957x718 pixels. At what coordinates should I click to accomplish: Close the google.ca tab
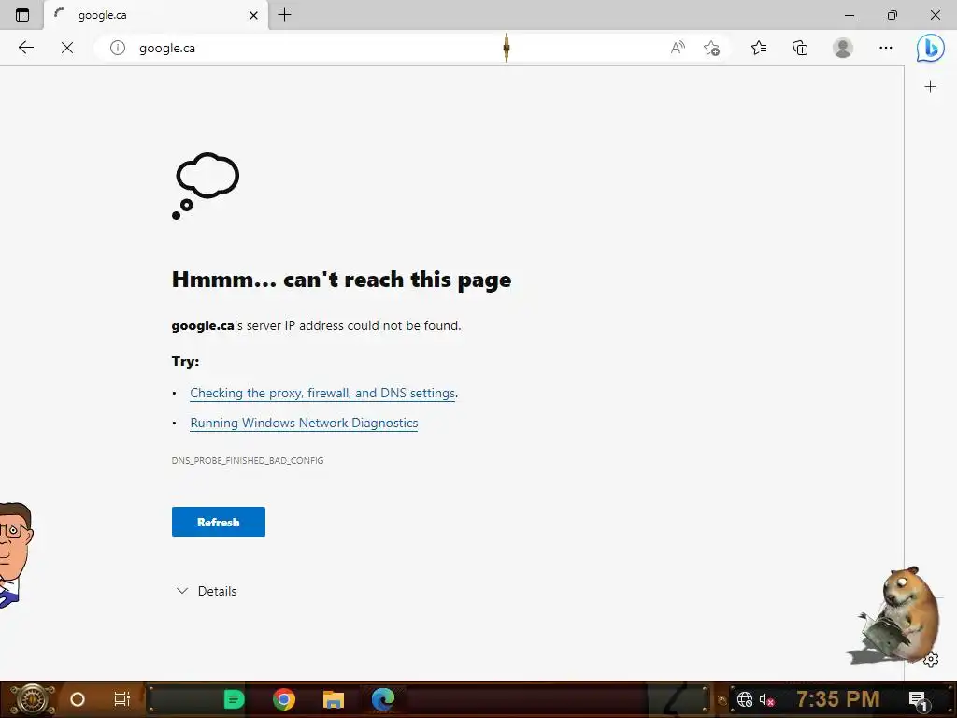pyautogui.click(x=254, y=15)
